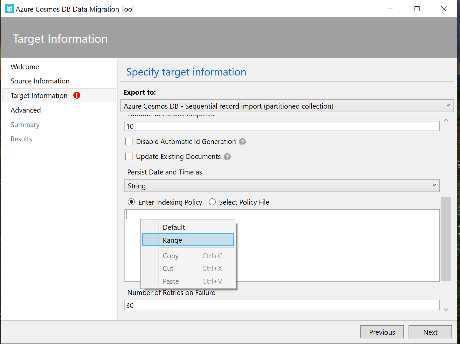
Task: Click Copy in the context menu
Action: click(188, 256)
